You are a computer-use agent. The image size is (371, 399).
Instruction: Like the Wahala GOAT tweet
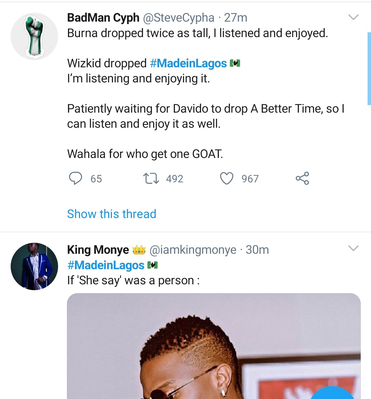(x=227, y=179)
